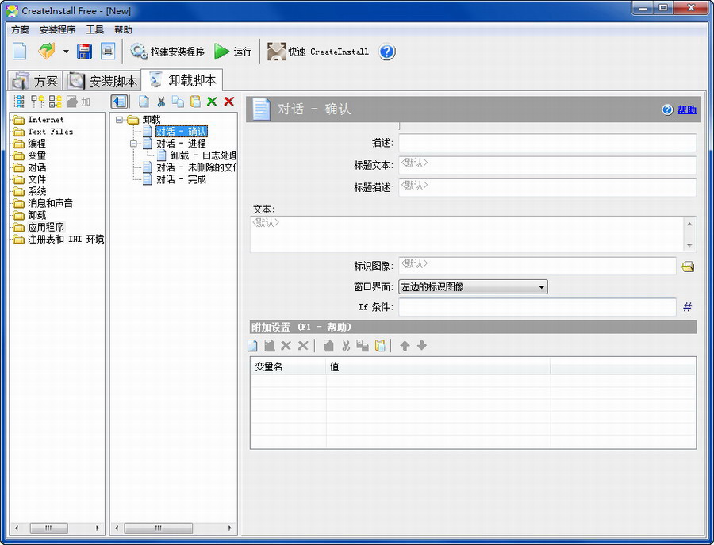The width and height of the screenshot is (714, 545).
Task: Switch to the 安装脚本 tab
Action: (102, 81)
